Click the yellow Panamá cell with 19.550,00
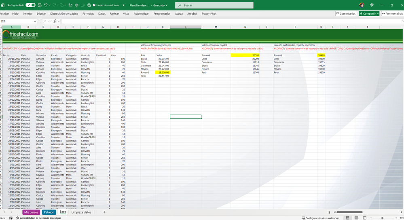Viewport: 404px width, 220px height. pyautogui.click(x=163, y=72)
